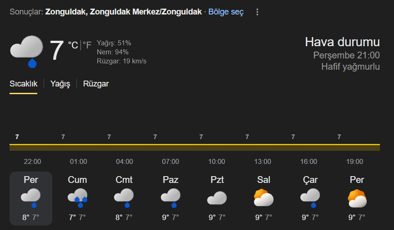Click the yellow temperature graph line
The image size is (394, 230).
(195, 144)
